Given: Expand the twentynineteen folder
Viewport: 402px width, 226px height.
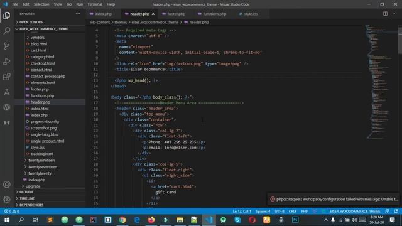Looking at the screenshot, I should point(41,161).
